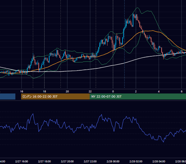The height and width of the screenshot is (164, 186).
Task: Select the ロンドン 16:00-22:00 JST session bar
Action: click(x=55, y=96)
